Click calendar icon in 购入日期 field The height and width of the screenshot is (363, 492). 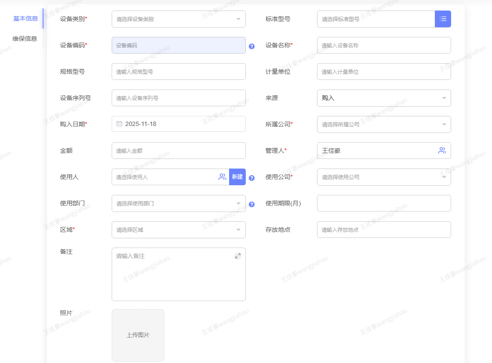119,124
